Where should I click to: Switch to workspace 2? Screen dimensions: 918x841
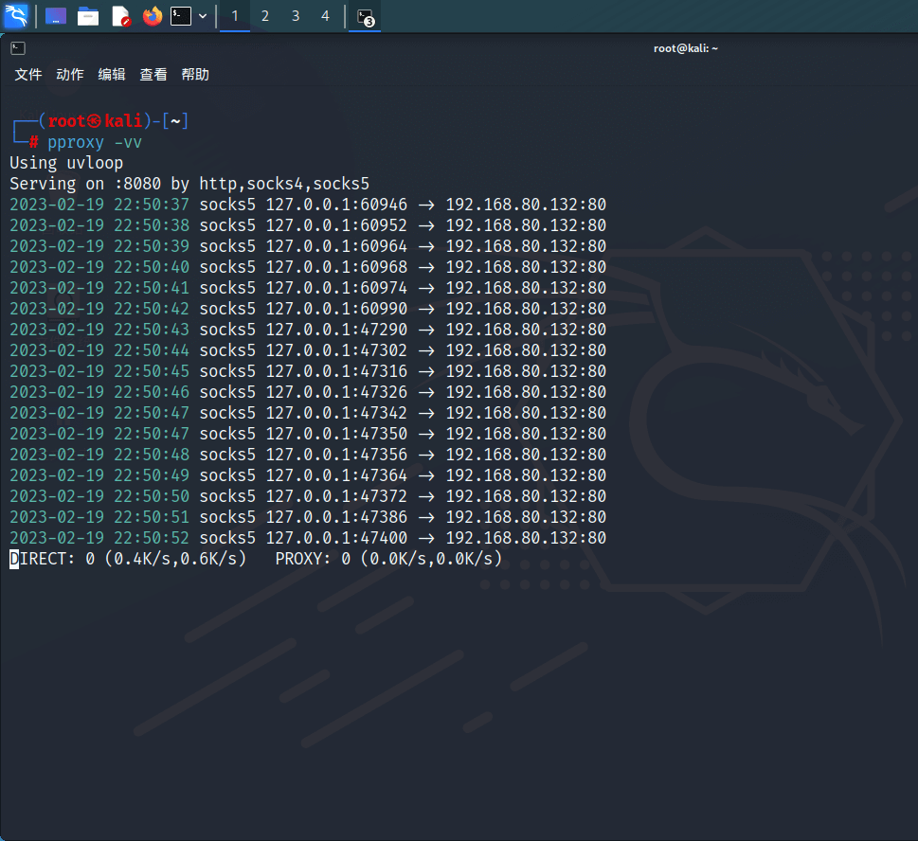(265, 16)
